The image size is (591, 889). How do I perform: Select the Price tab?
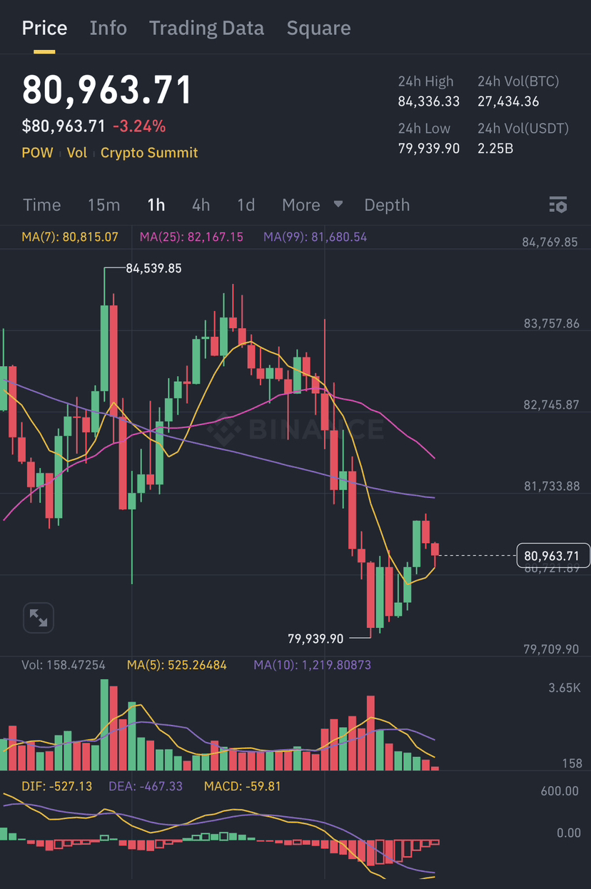pyautogui.click(x=44, y=29)
